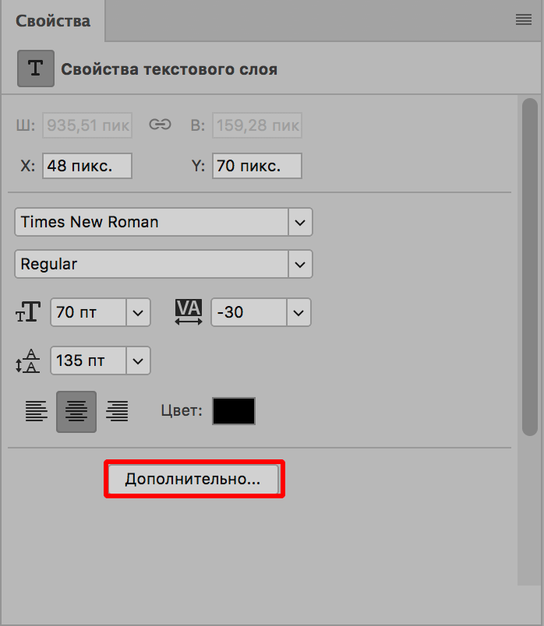Click the leading line-spacing icon
544x626 pixels.
click(27, 360)
